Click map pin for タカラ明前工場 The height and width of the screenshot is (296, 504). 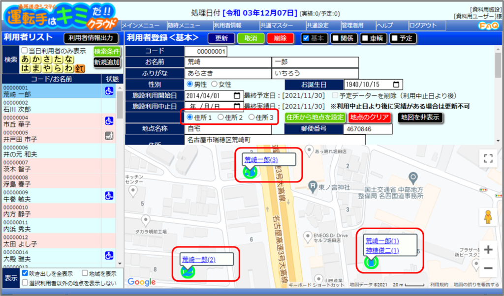tap(146, 221)
